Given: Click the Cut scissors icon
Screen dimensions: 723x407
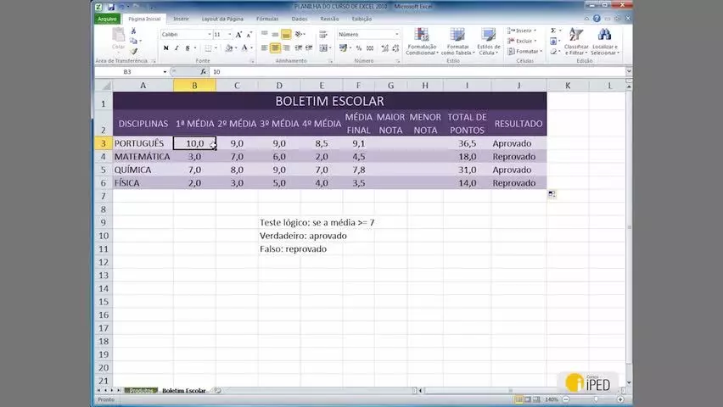Looking at the screenshot, I should pos(133,31).
